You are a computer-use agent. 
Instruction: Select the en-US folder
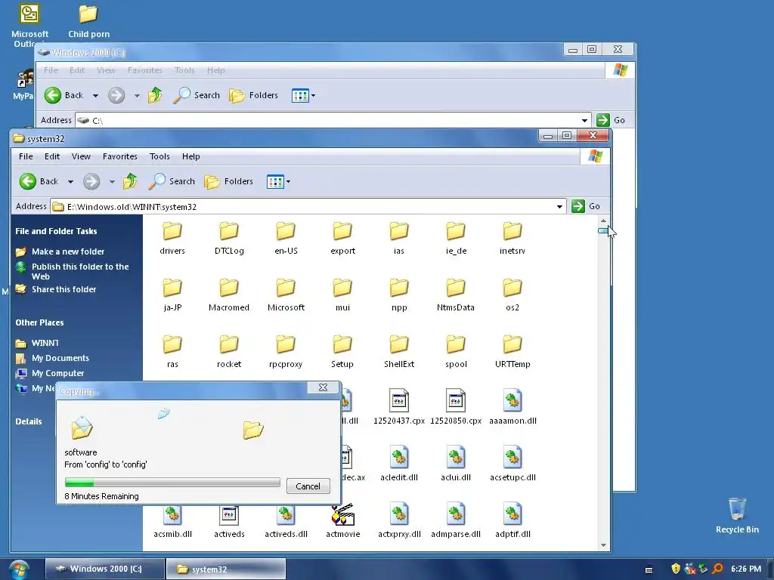tap(286, 238)
